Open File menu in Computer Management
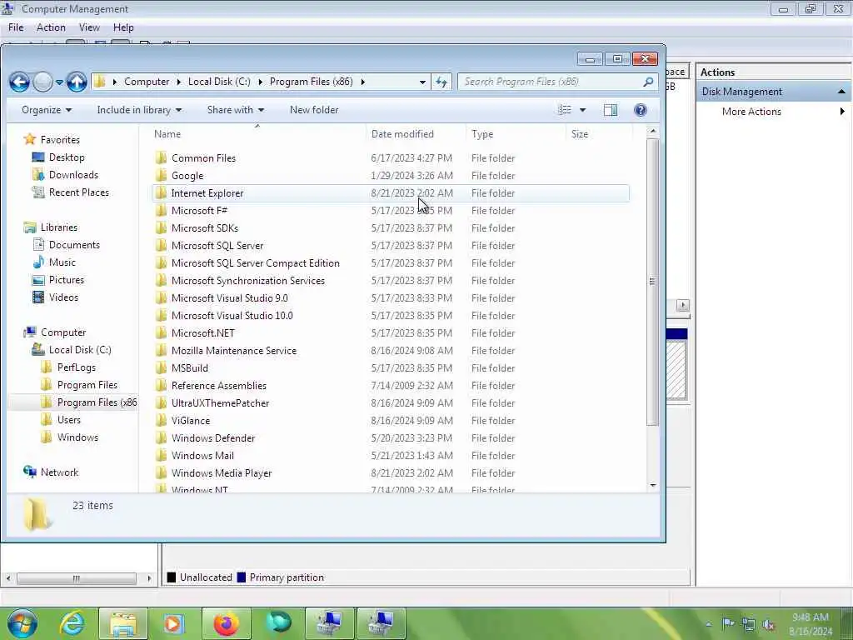The image size is (853, 640). (x=16, y=27)
